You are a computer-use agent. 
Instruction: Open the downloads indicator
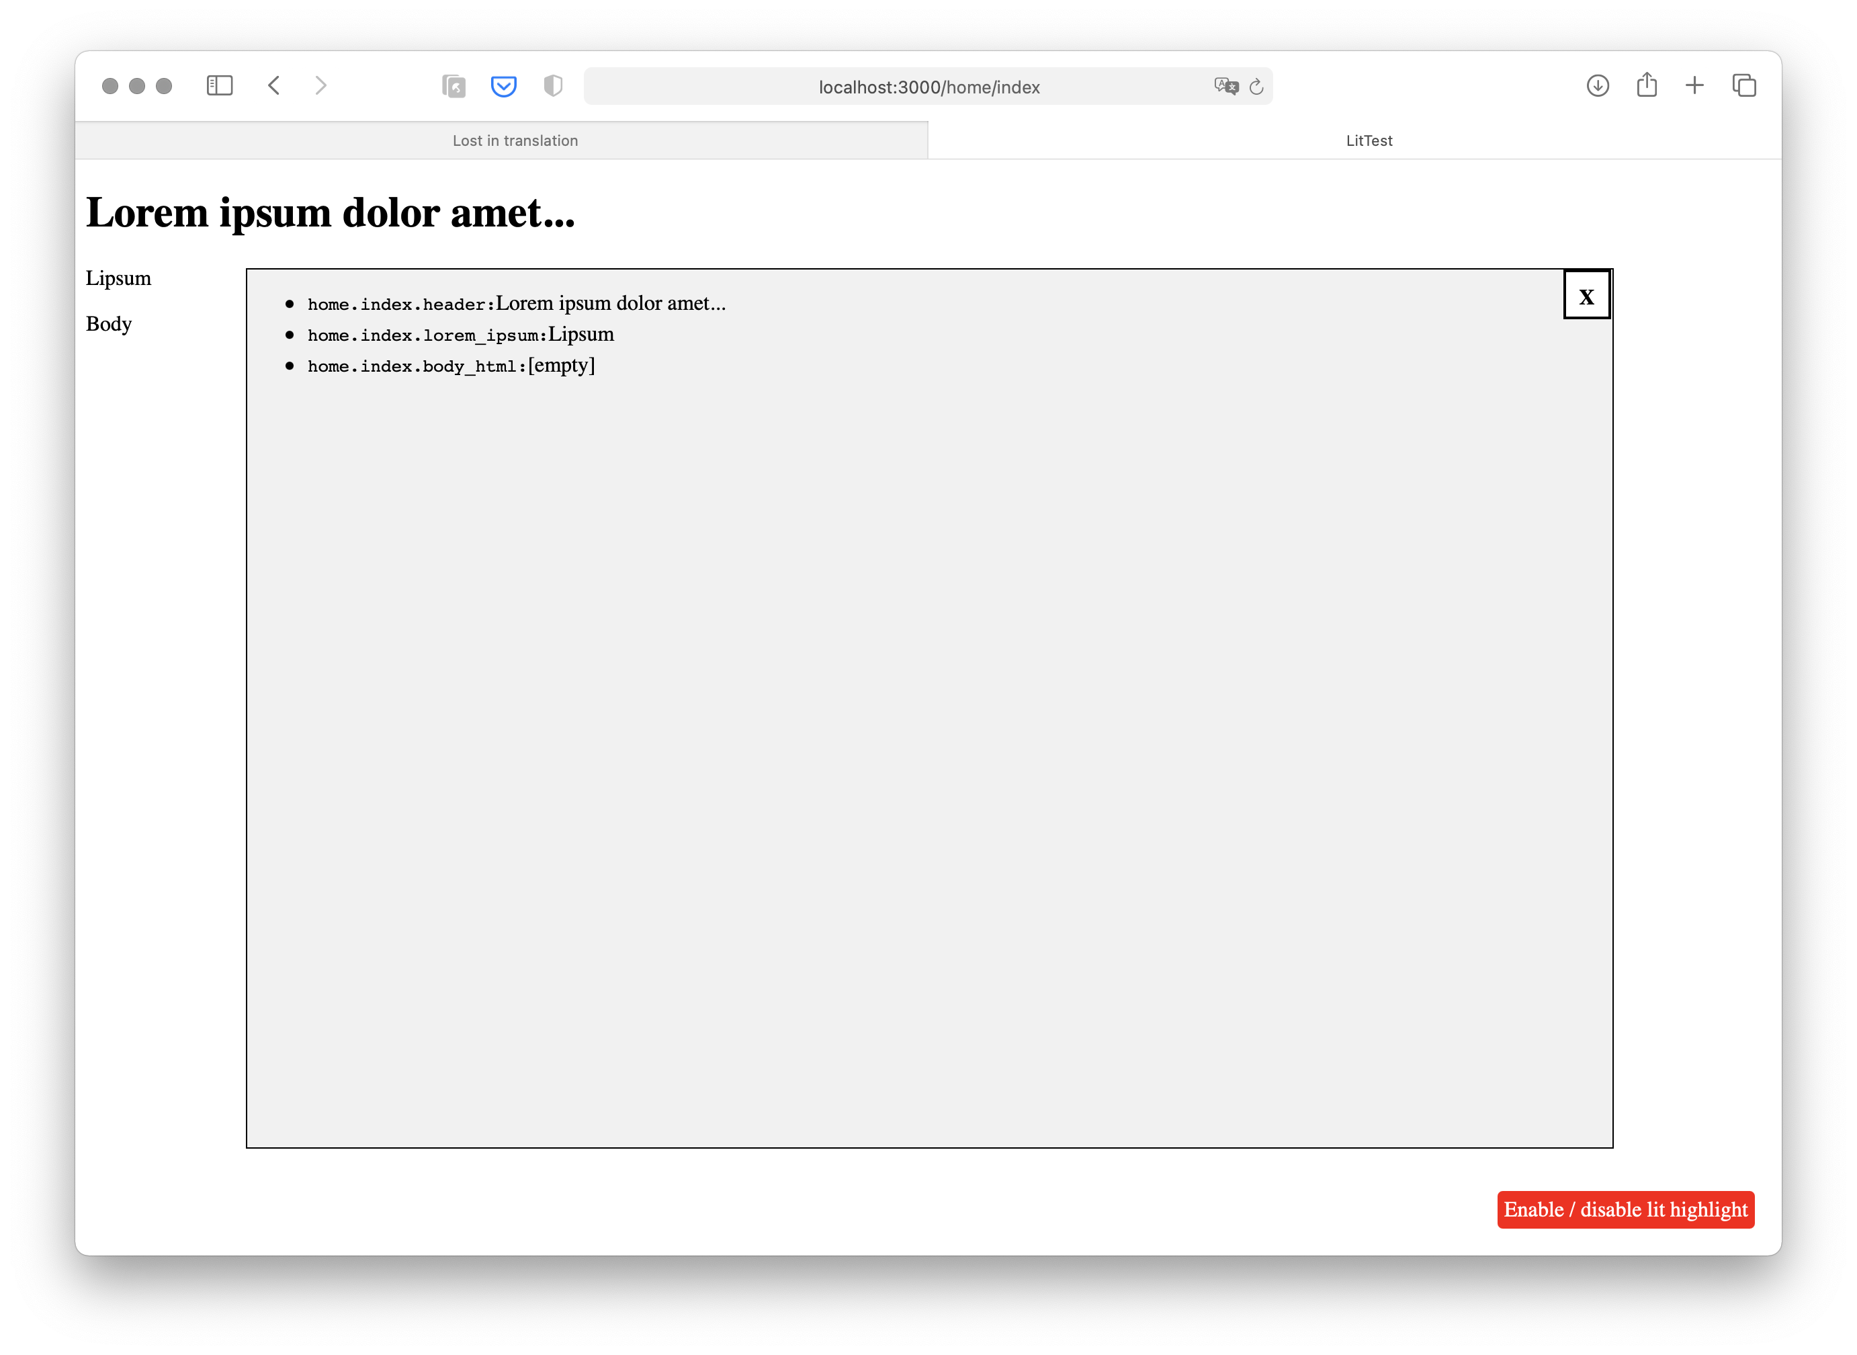[1596, 85]
